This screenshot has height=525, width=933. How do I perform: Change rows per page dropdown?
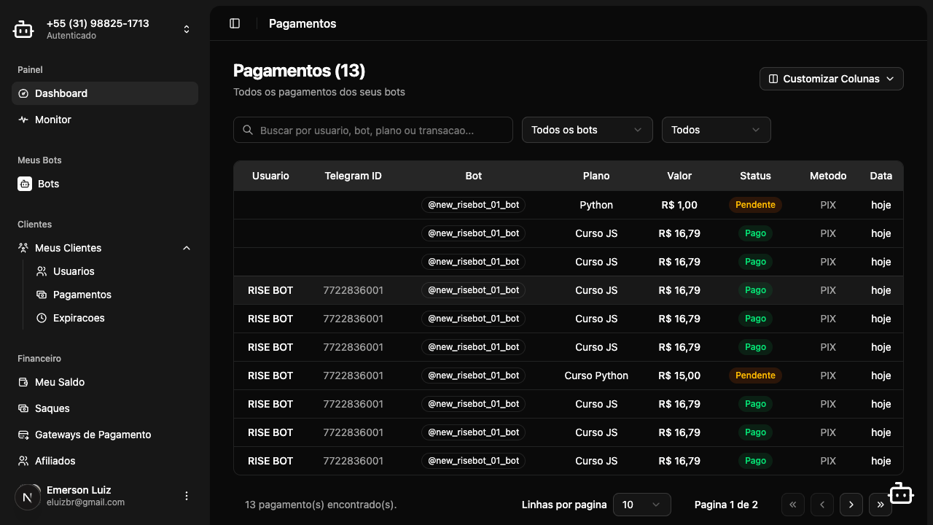[x=642, y=505]
